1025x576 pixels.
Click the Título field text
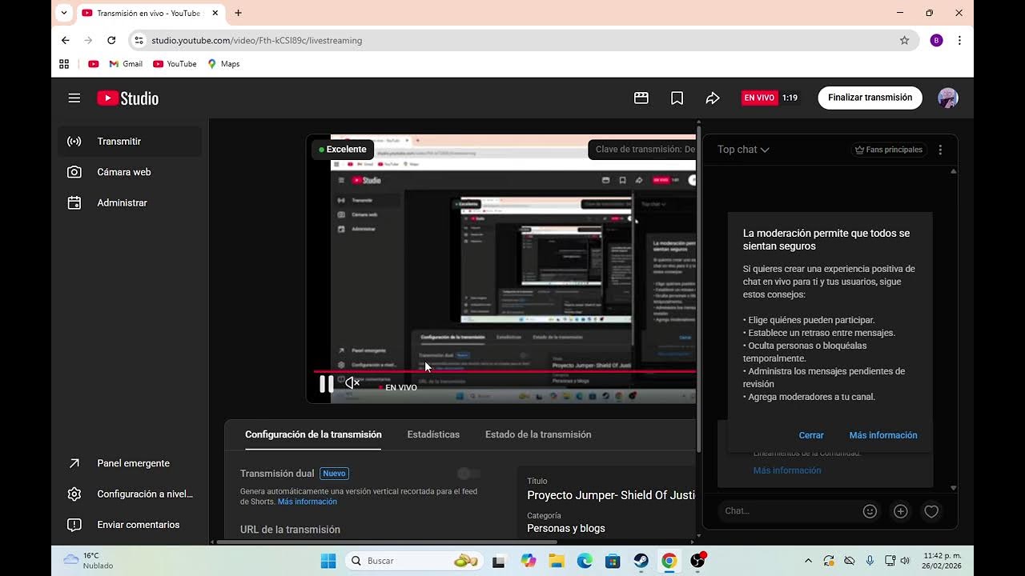[x=611, y=495]
